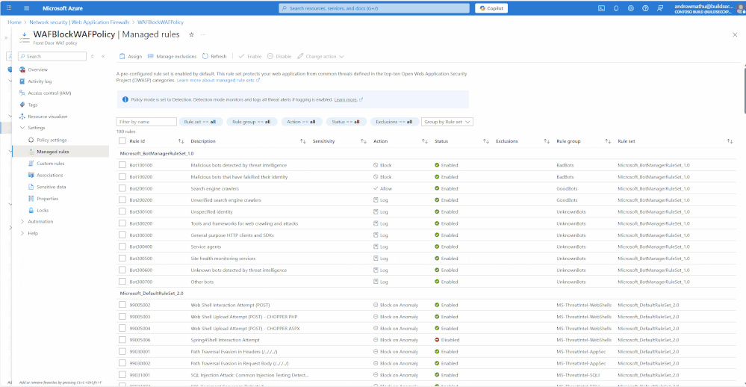This screenshot has height=387, width=746.
Task: Check the Bot100100 rule checkbox
Action: [122, 165]
